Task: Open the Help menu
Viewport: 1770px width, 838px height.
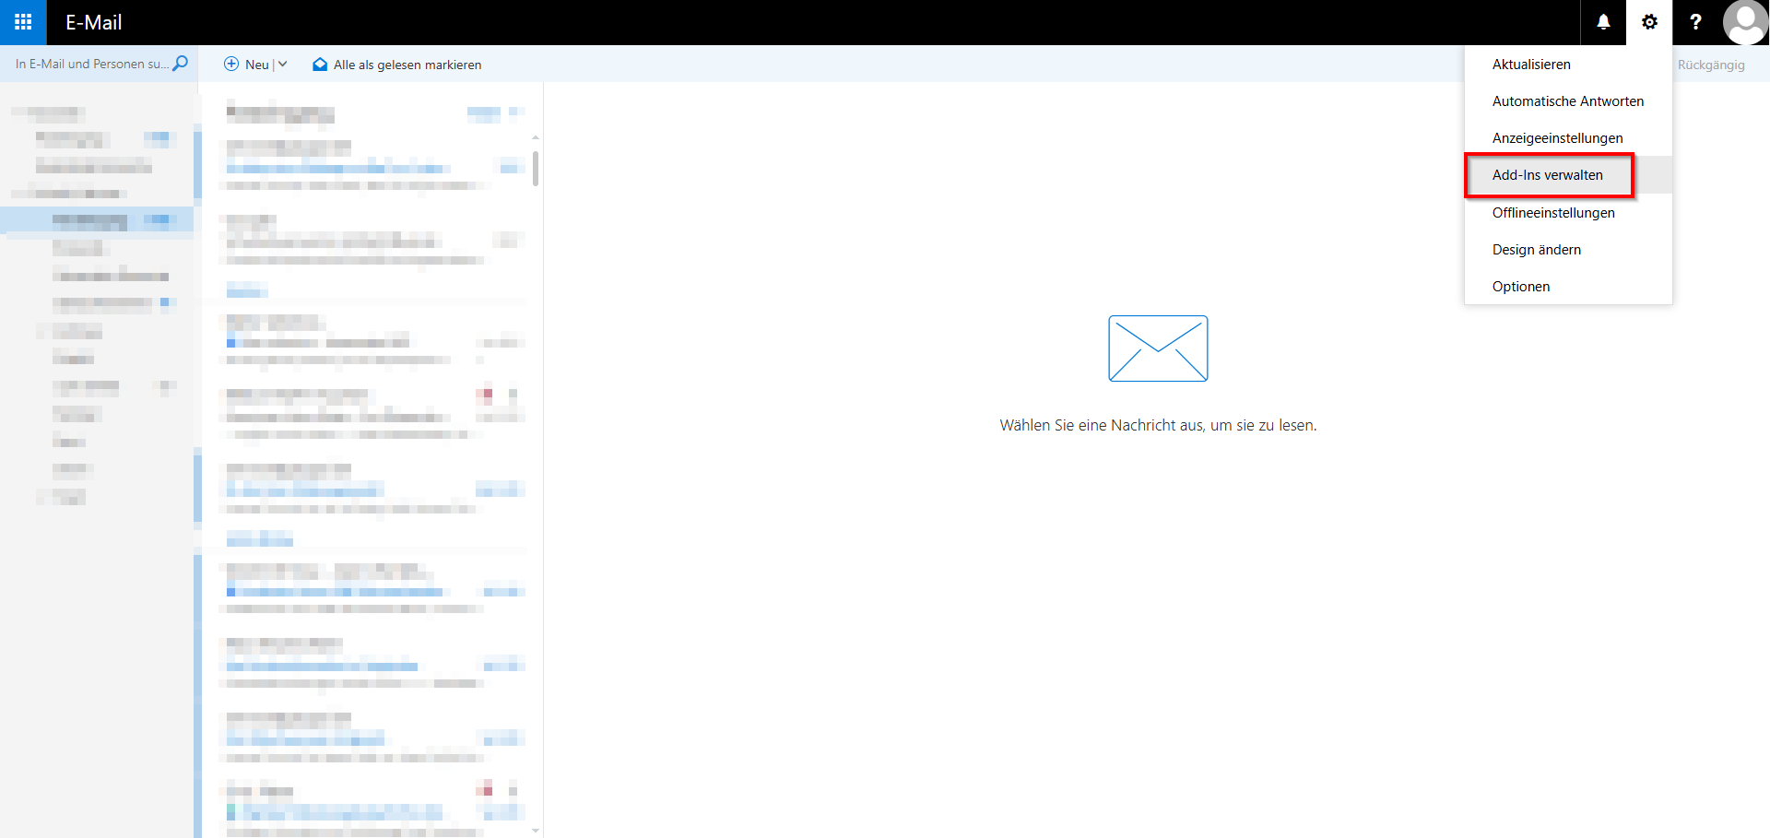Action: pos(1695,22)
